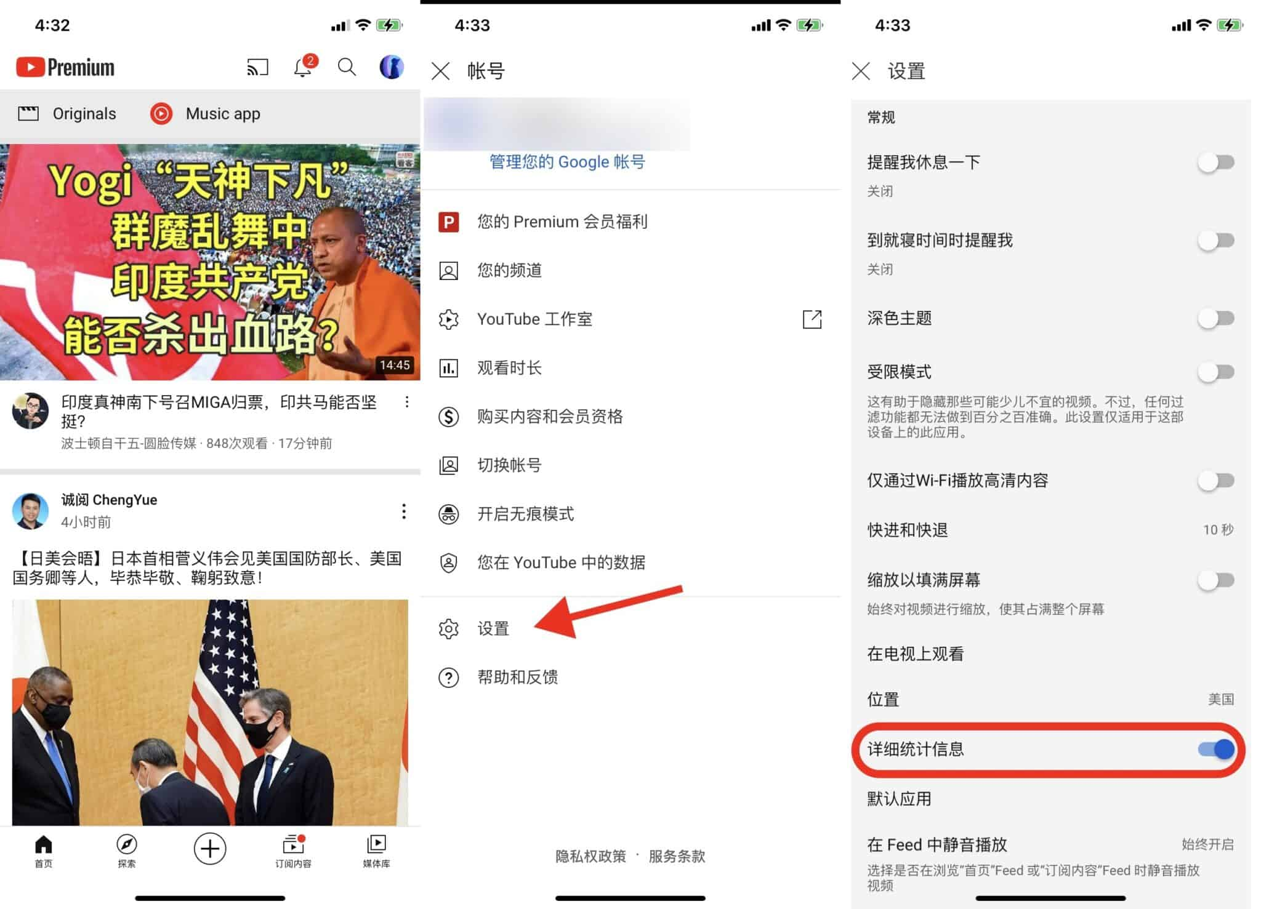Open the account profile avatar

coord(391,66)
